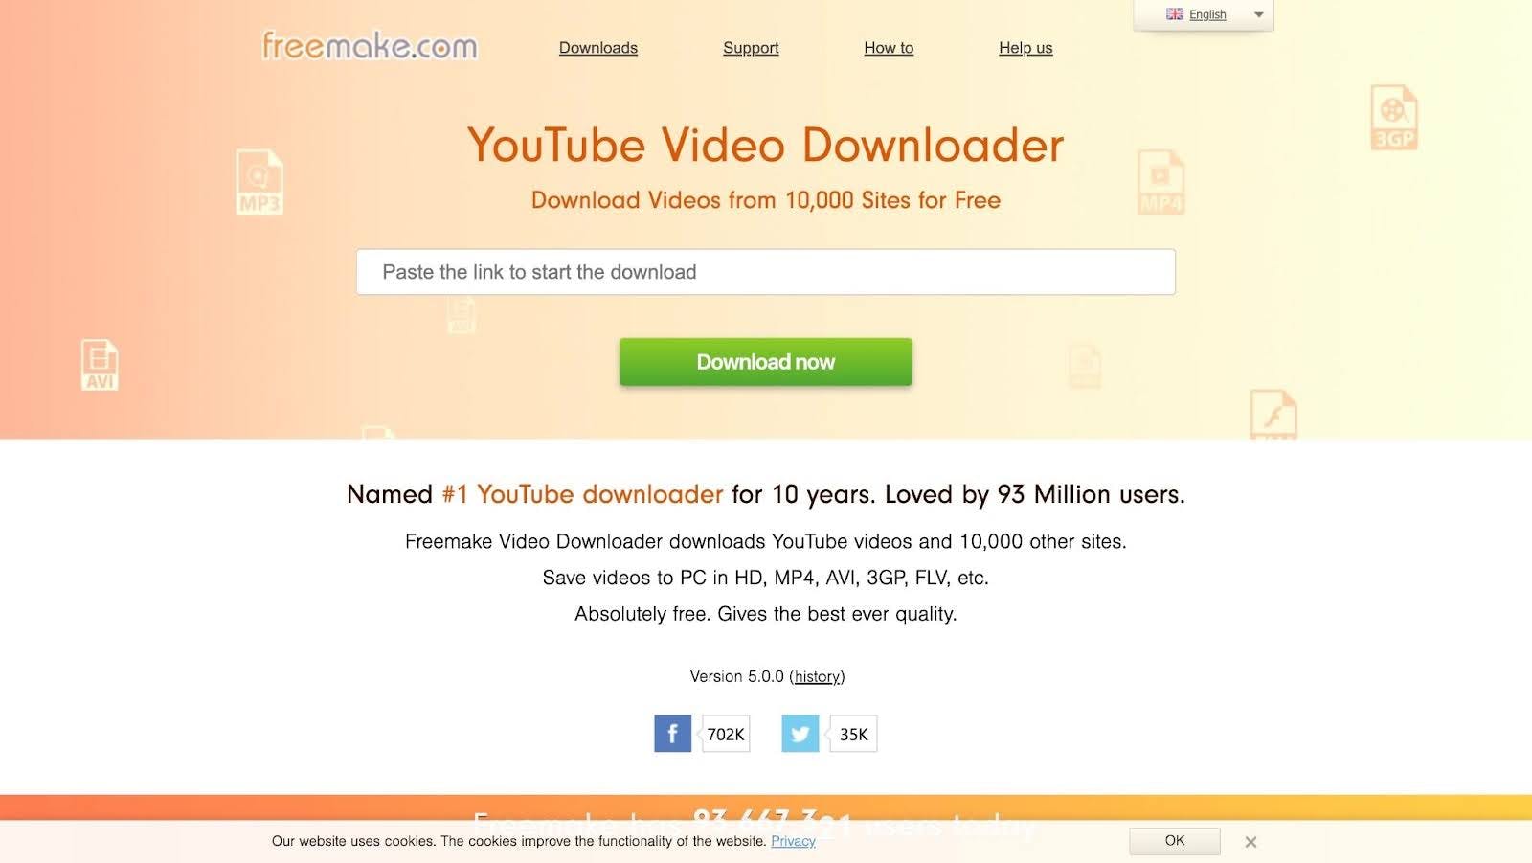
Task: Open the Help us link
Action: (x=1025, y=48)
